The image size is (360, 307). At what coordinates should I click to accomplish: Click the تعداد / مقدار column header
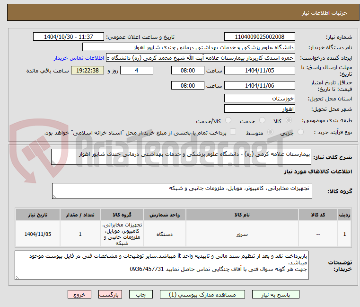point(80,215)
